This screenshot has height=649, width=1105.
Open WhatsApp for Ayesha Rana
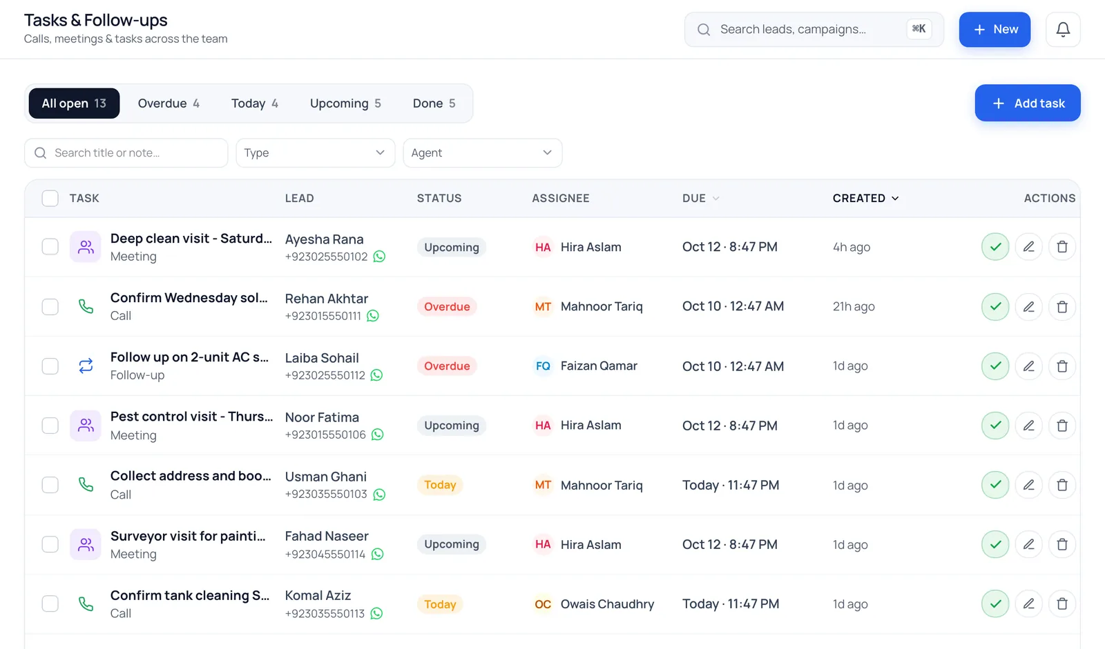[379, 257]
